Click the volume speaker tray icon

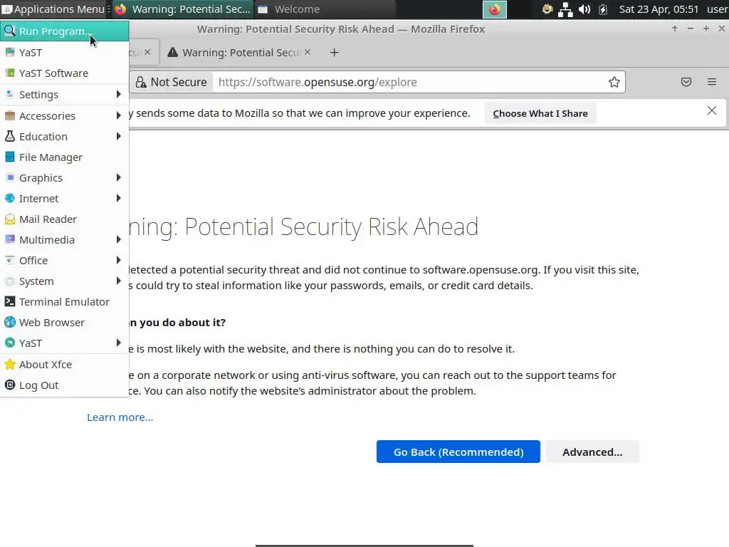point(584,9)
